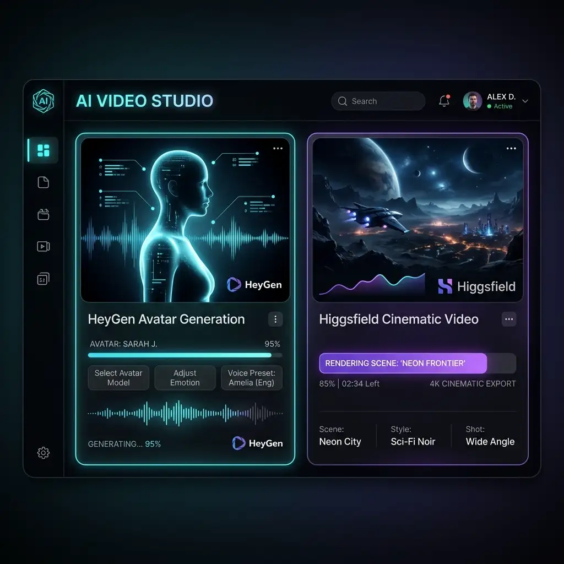Open vertical dots menu beside HeyGen Avatar Generation

[x=275, y=319]
